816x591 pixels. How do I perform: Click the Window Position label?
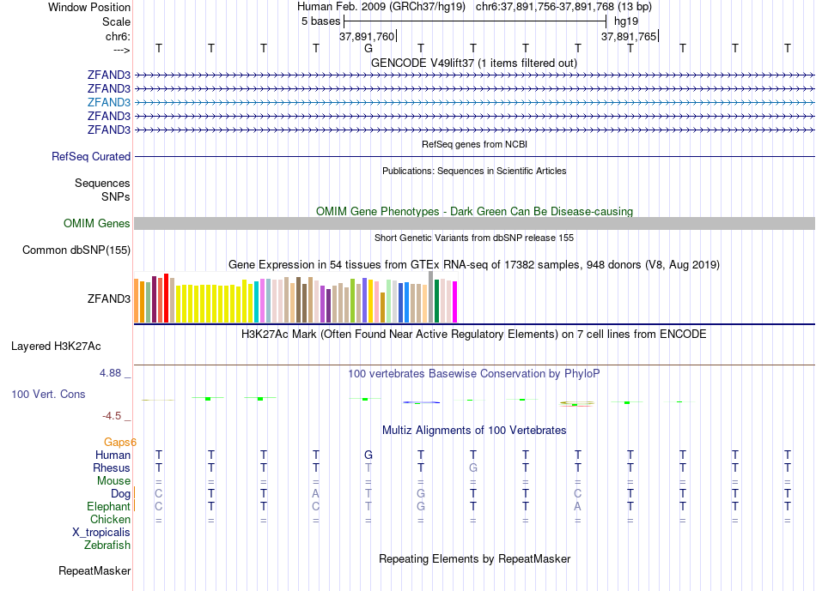pyautogui.click(x=89, y=7)
